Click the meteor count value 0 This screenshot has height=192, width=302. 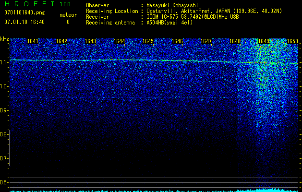click(68, 22)
